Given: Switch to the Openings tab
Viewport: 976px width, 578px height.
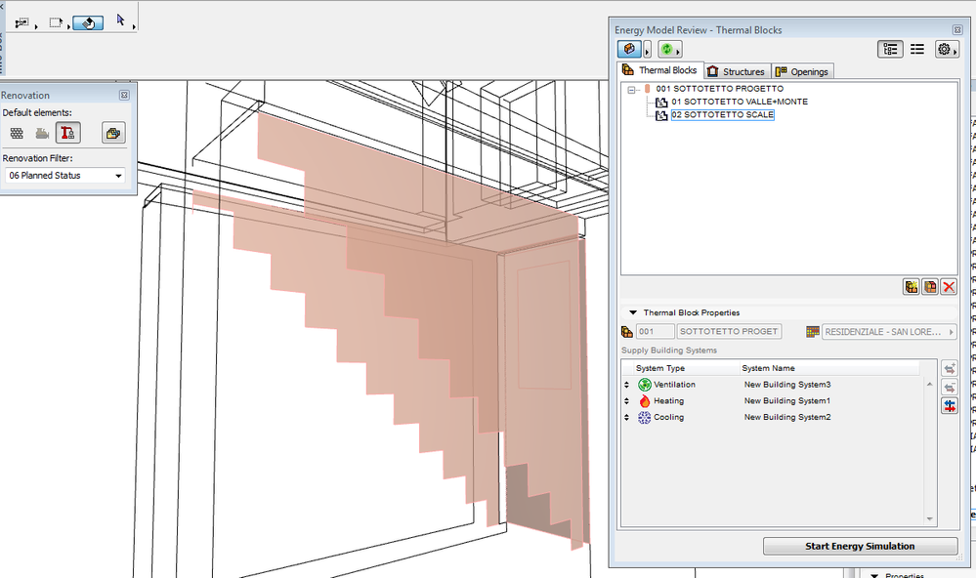Looking at the screenshot, I should tap(802, 71).
